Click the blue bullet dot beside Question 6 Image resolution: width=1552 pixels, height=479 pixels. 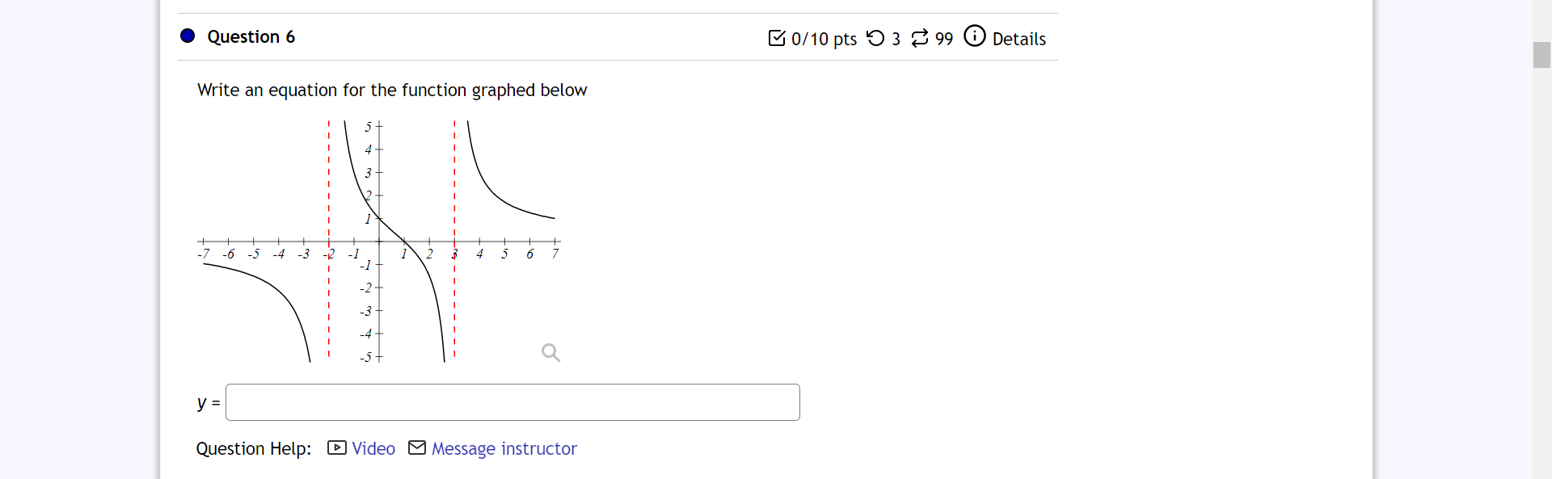click(187, 36)
